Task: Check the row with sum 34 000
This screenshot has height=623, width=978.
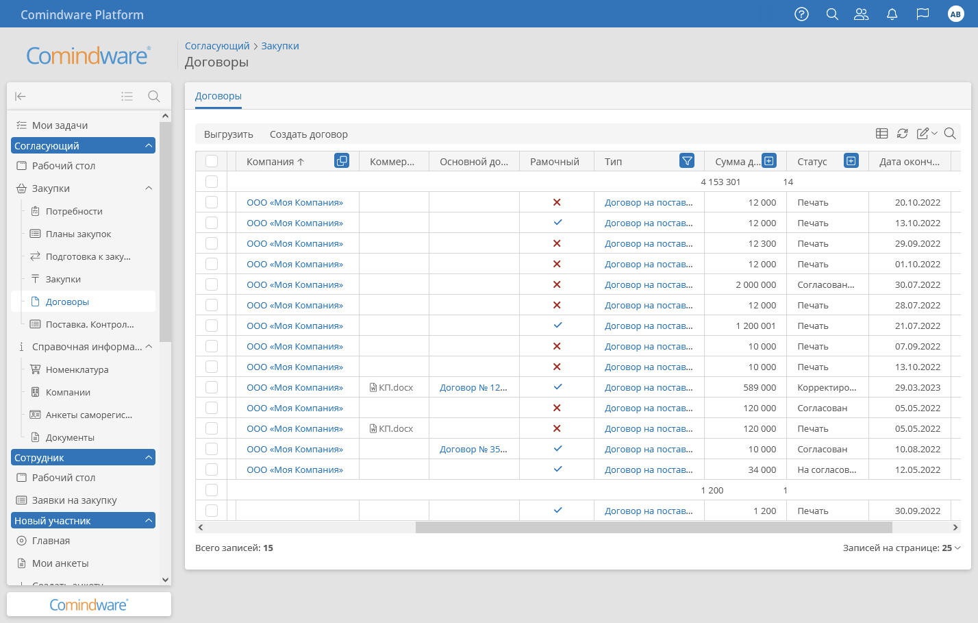Action: (x=212, y=469)
